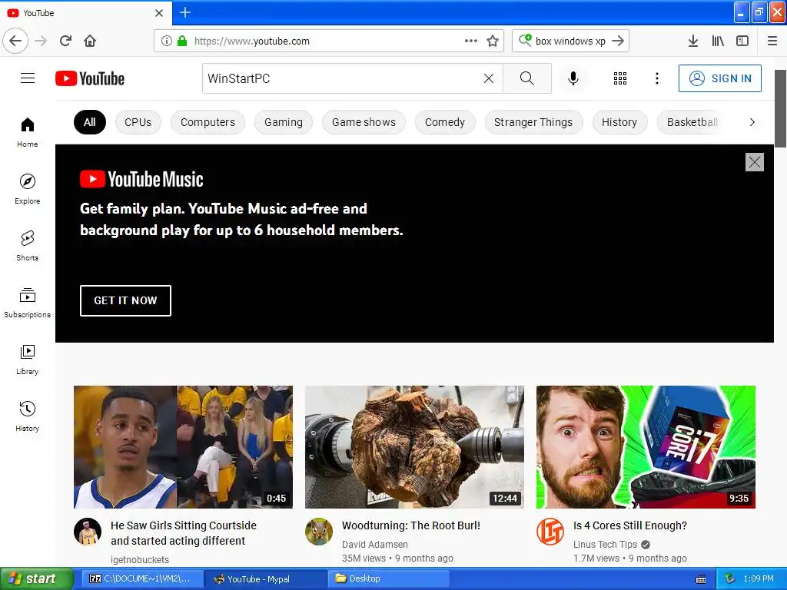This screenshot has width=787, height=590.
Task: Open Home in YouTube sidebar
Action: pos(27,132)
